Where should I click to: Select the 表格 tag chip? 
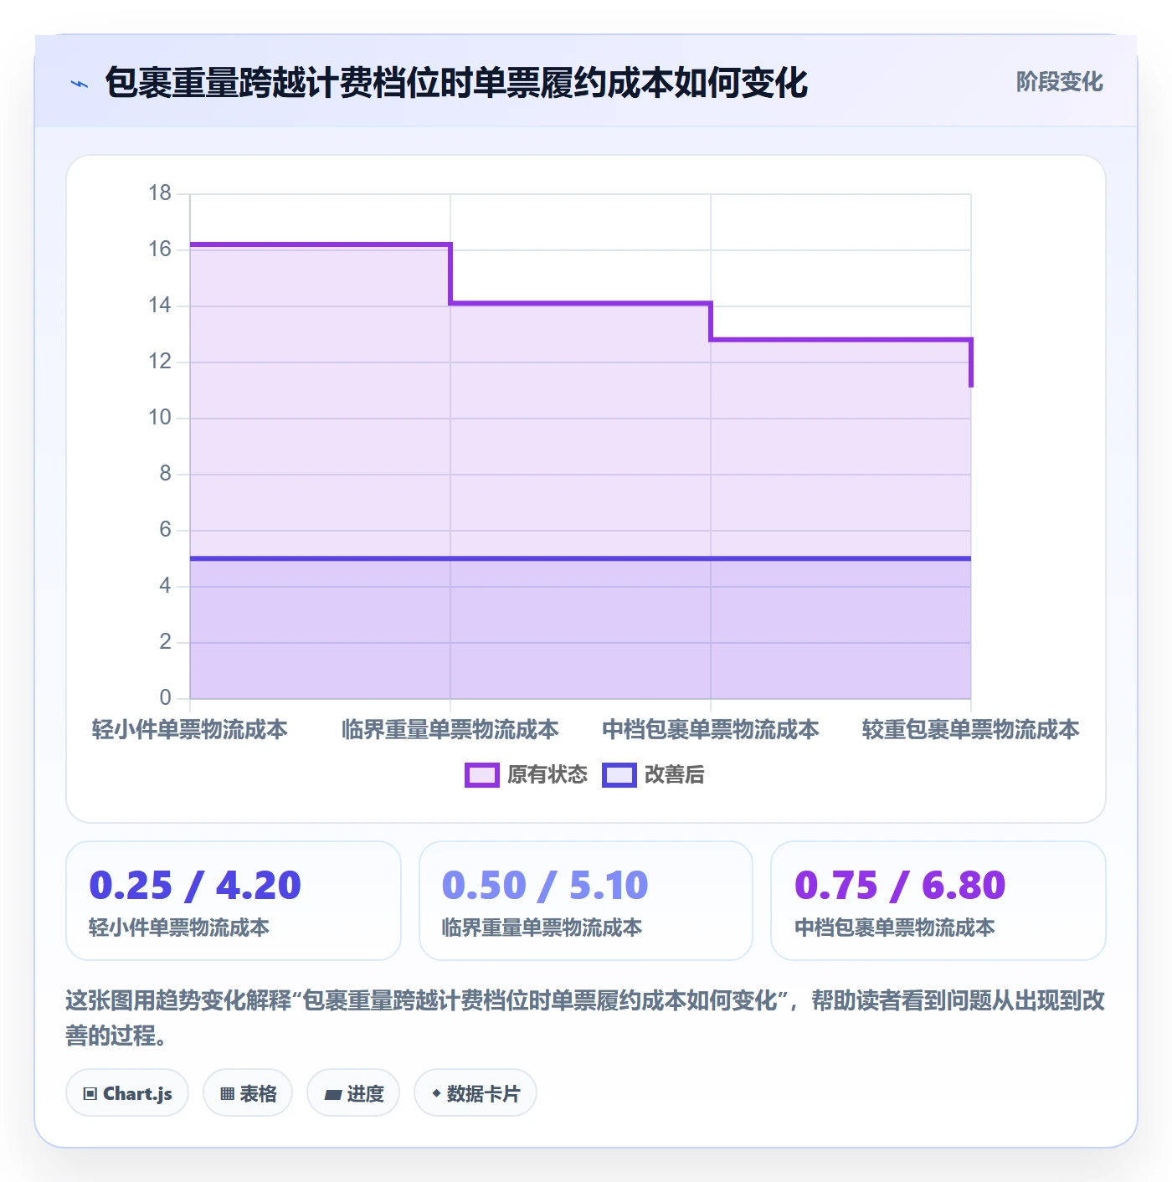248,1093
